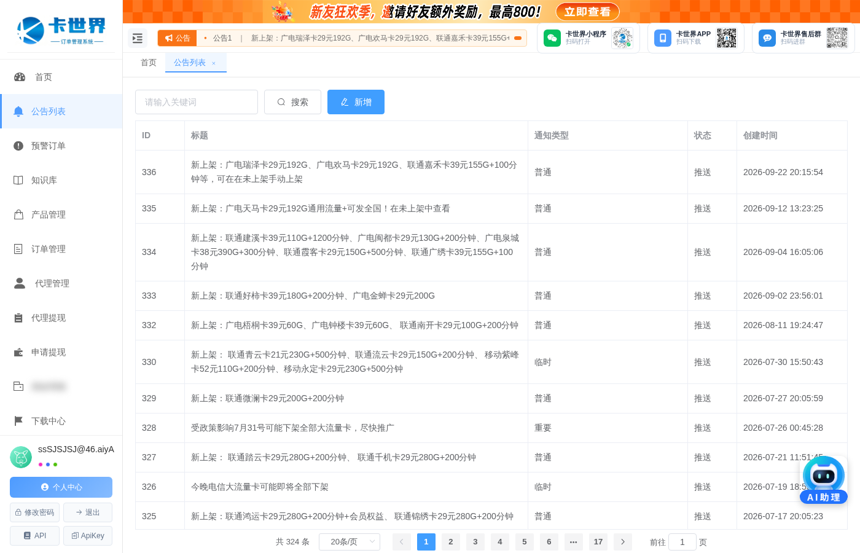Image resolution: width=860 pixels, height=553 pixels.
Task: Click the user avatar image
Action: [21, 457]
